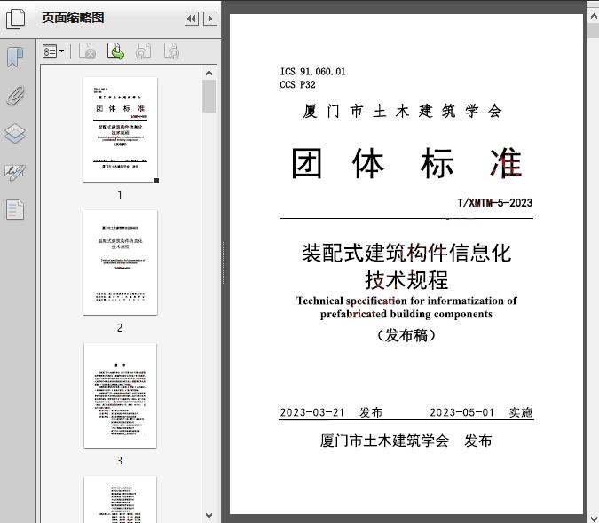Image resolution: width=599 pixels, height=523 pixels.
Task: Click English line 'Technical specification for informatization of'
Action: pyautogui.click(x=406, y=301)
